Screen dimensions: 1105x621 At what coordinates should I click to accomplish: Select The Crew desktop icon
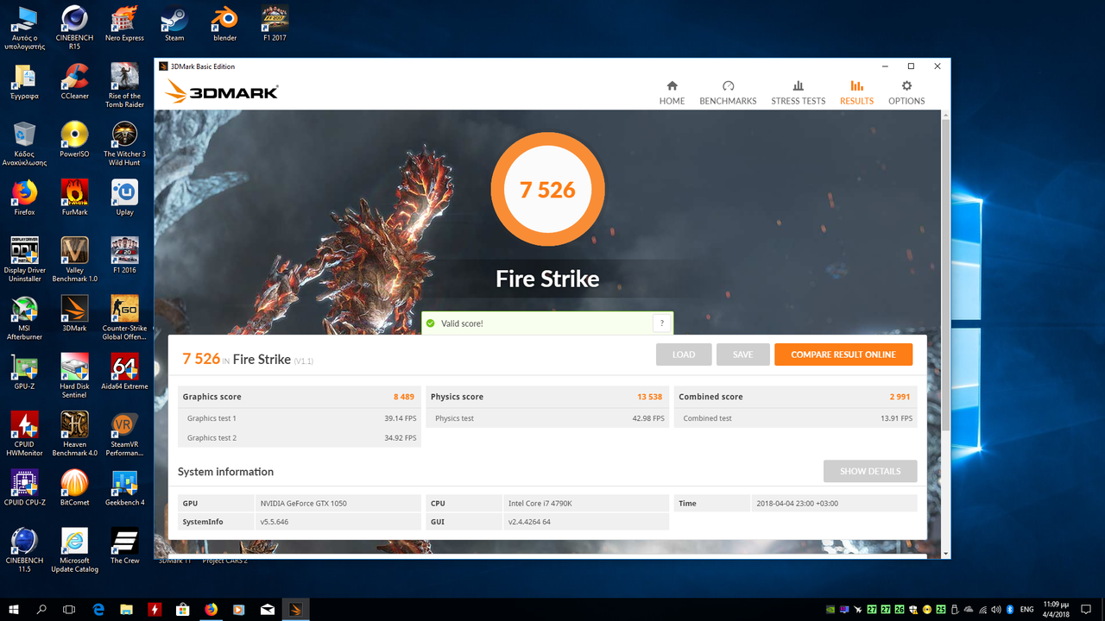(124, 546)
